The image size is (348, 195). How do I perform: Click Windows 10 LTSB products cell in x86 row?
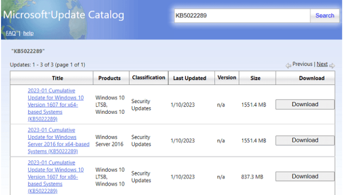pyautogui.click(x=110, y=177)
